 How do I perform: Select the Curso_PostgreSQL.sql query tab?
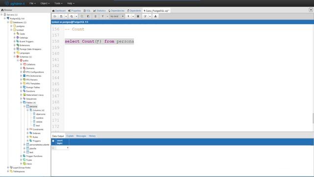157,11
